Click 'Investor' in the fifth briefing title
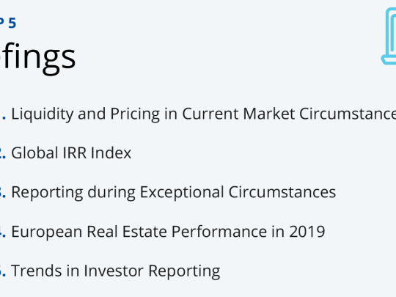 (114, 271)
